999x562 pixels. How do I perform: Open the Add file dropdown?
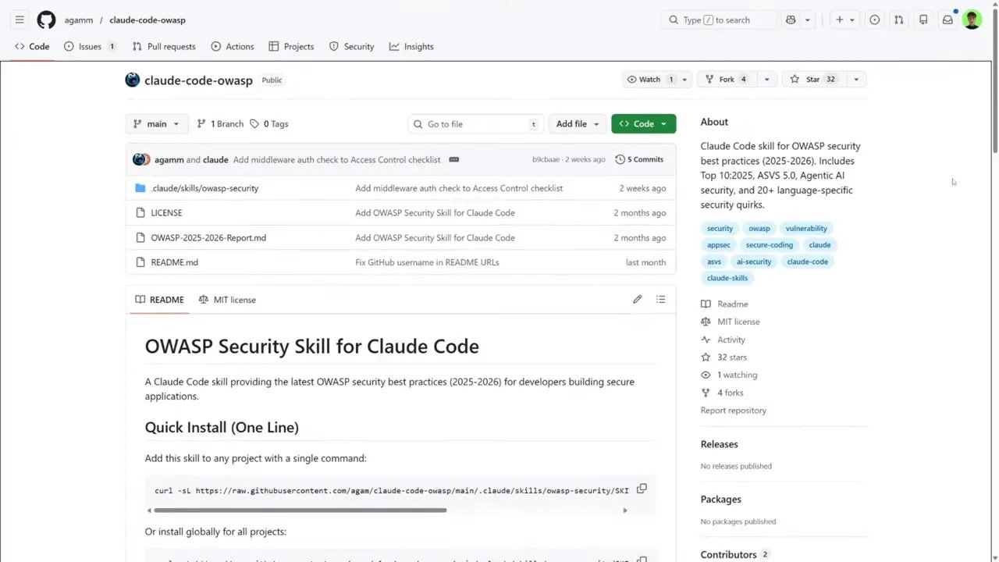pos(577,123)
